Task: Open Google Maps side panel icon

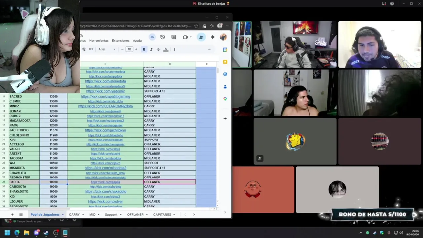Action: click(225, 99)
